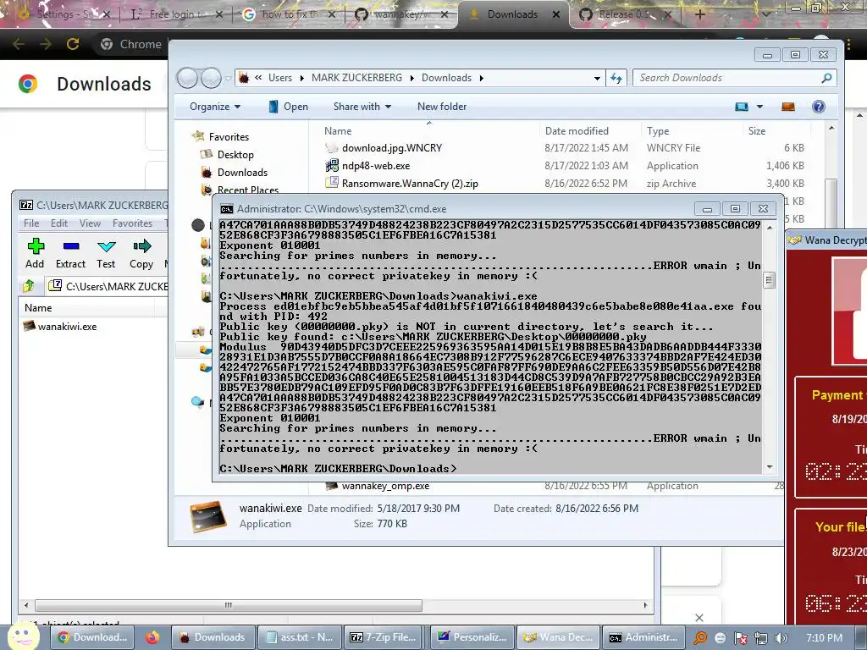The width and height of the screenshot is (867, 650).
Task: Open the Organize dropdown menu
Action: 215,106
